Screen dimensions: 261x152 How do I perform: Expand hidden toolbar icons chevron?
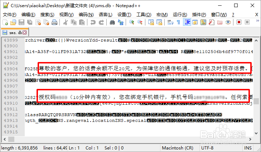pyautogui.click(x=257, y=21)
